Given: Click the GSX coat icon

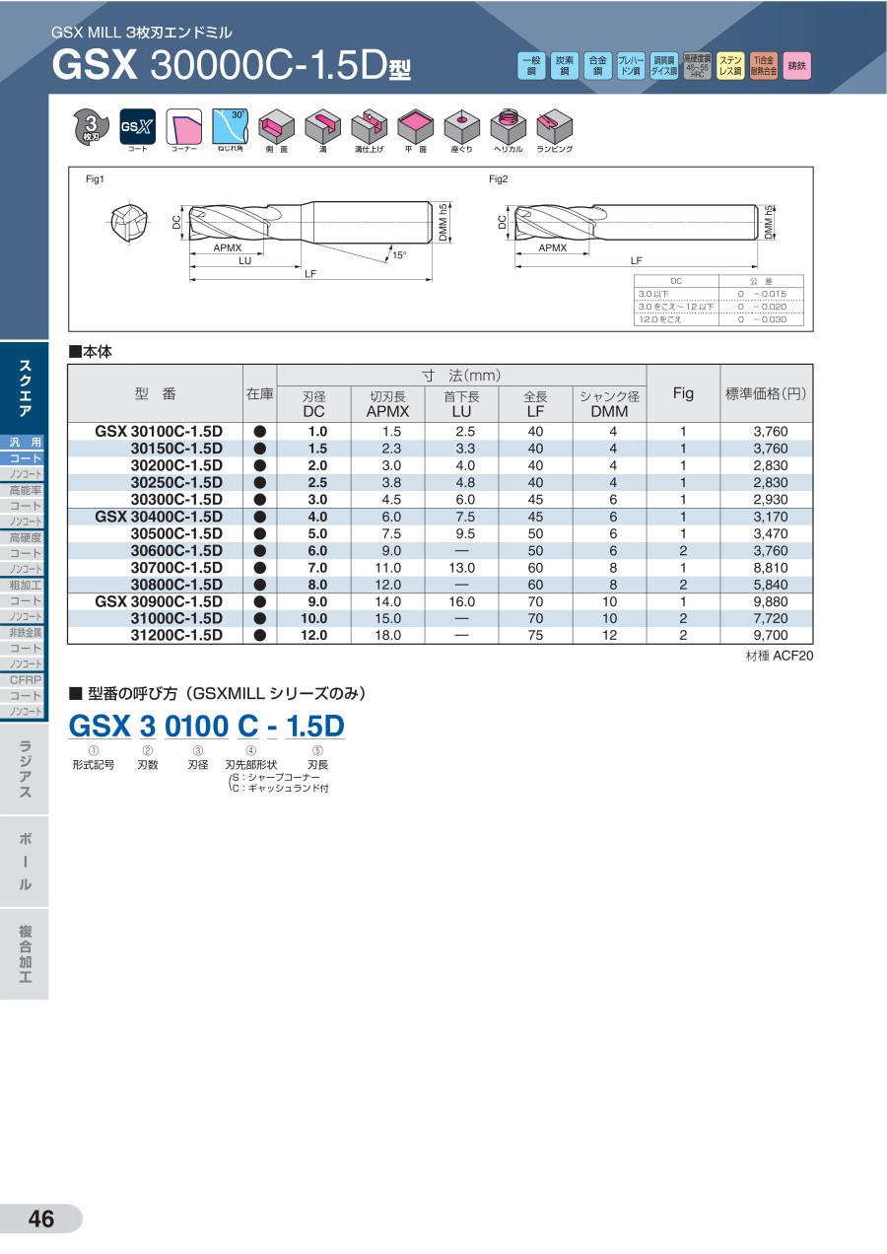Looking at the screenshot, I should pyautogui.click(x=137, y=126).
